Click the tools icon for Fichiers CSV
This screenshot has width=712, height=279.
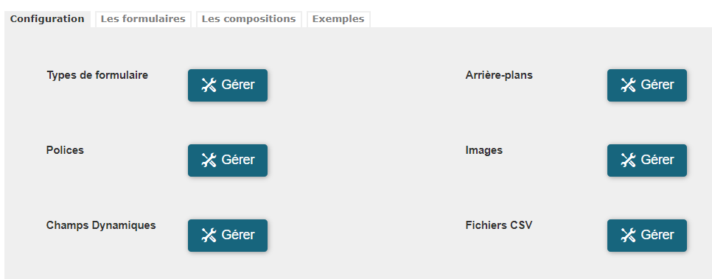click(628, 236)
